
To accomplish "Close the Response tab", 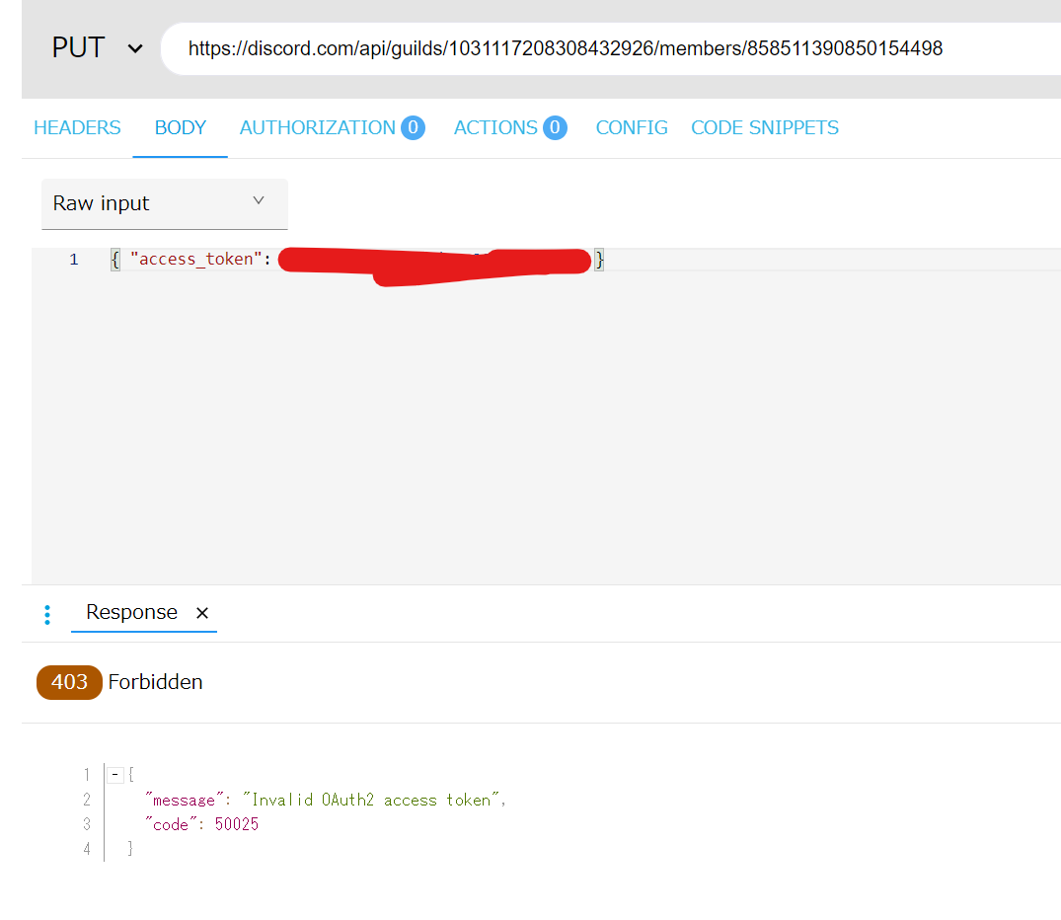I will [201, 613].
